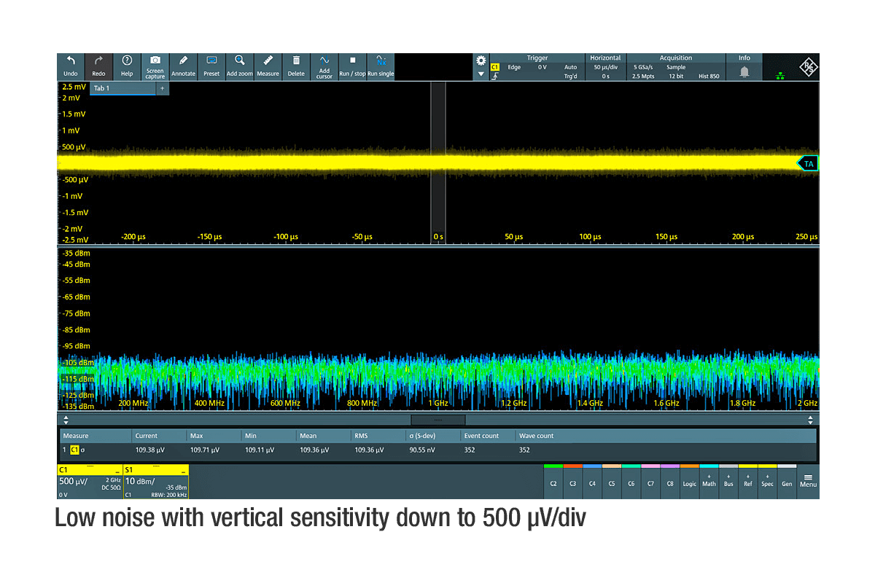Expand the arrow below the gear icon
Screen dimensions: 875x583
[481, 74]
